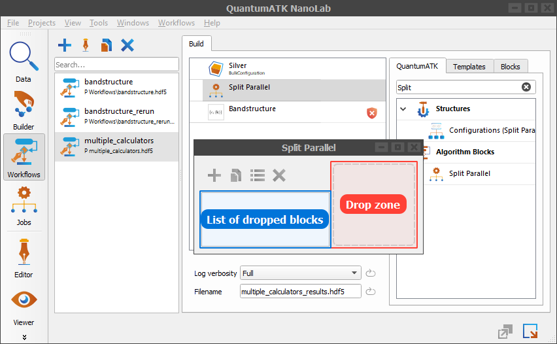Open the Workflows menu
The width and height of the screenshot is (557, 344).
(177, 23)
